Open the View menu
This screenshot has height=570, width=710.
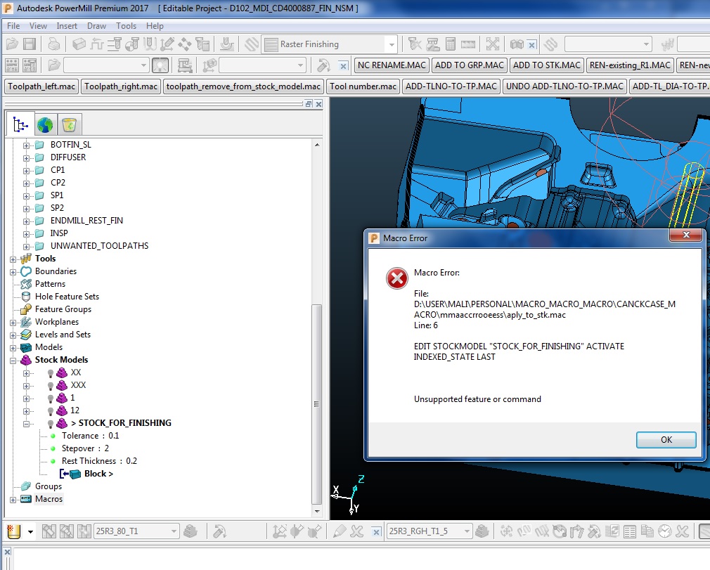click(37, 26)
